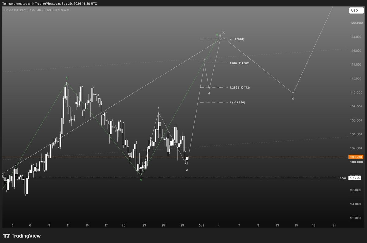Click the TradingView logo at the bottom

[x=22, y=236]
